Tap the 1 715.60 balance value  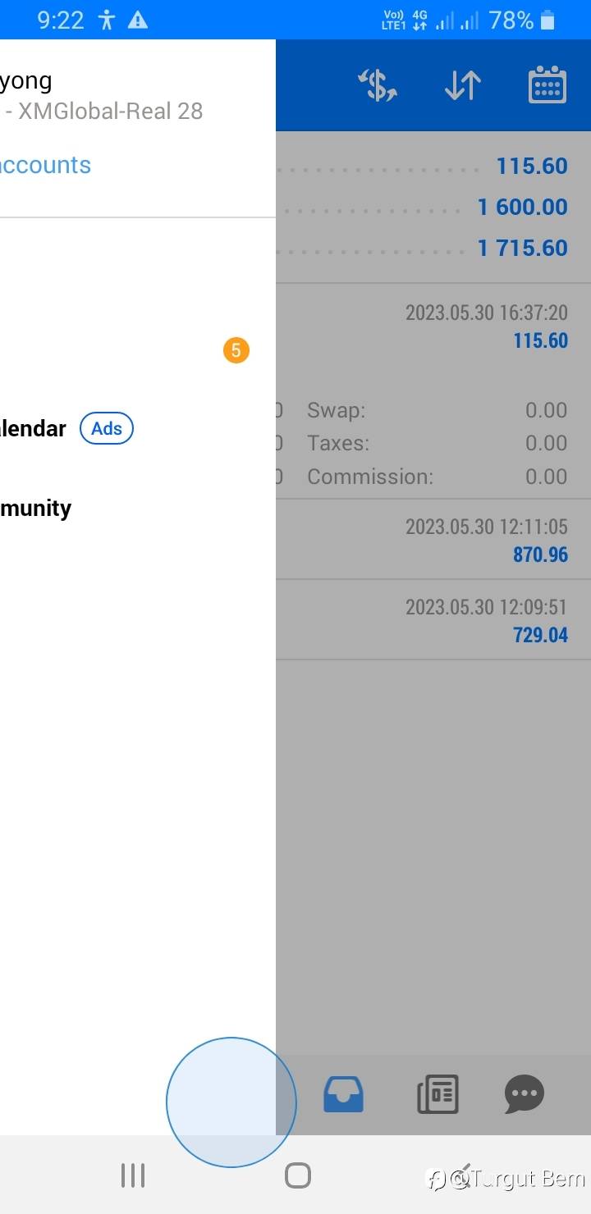pos(523,248)
